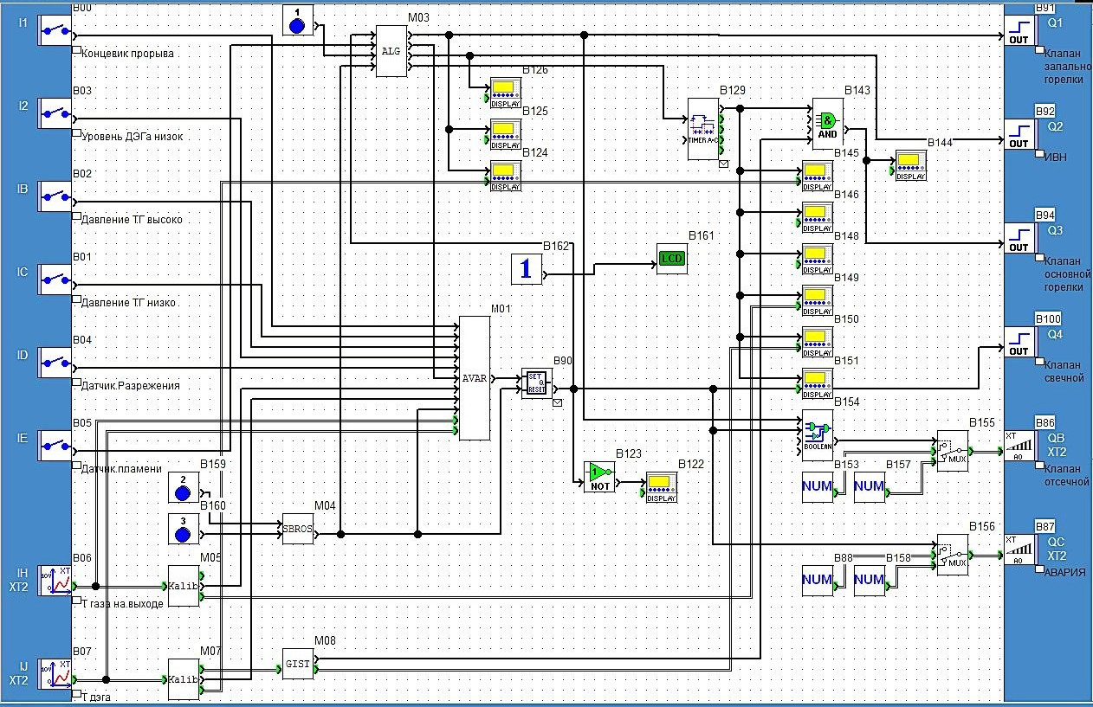This screenshot has height=707, width=1093.
Task: Toggle the checkbox beside АВАРИЯ output
Action: point(1040,571)
